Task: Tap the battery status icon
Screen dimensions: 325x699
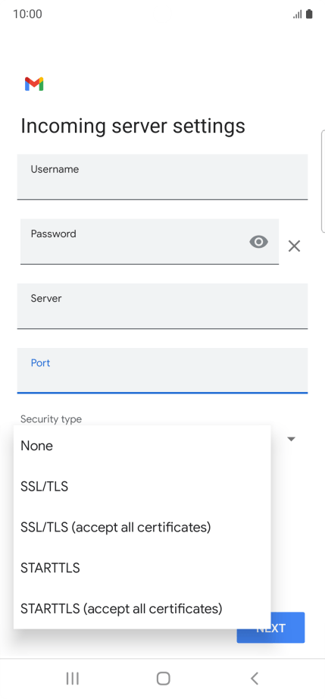Action: pos(309,14)
